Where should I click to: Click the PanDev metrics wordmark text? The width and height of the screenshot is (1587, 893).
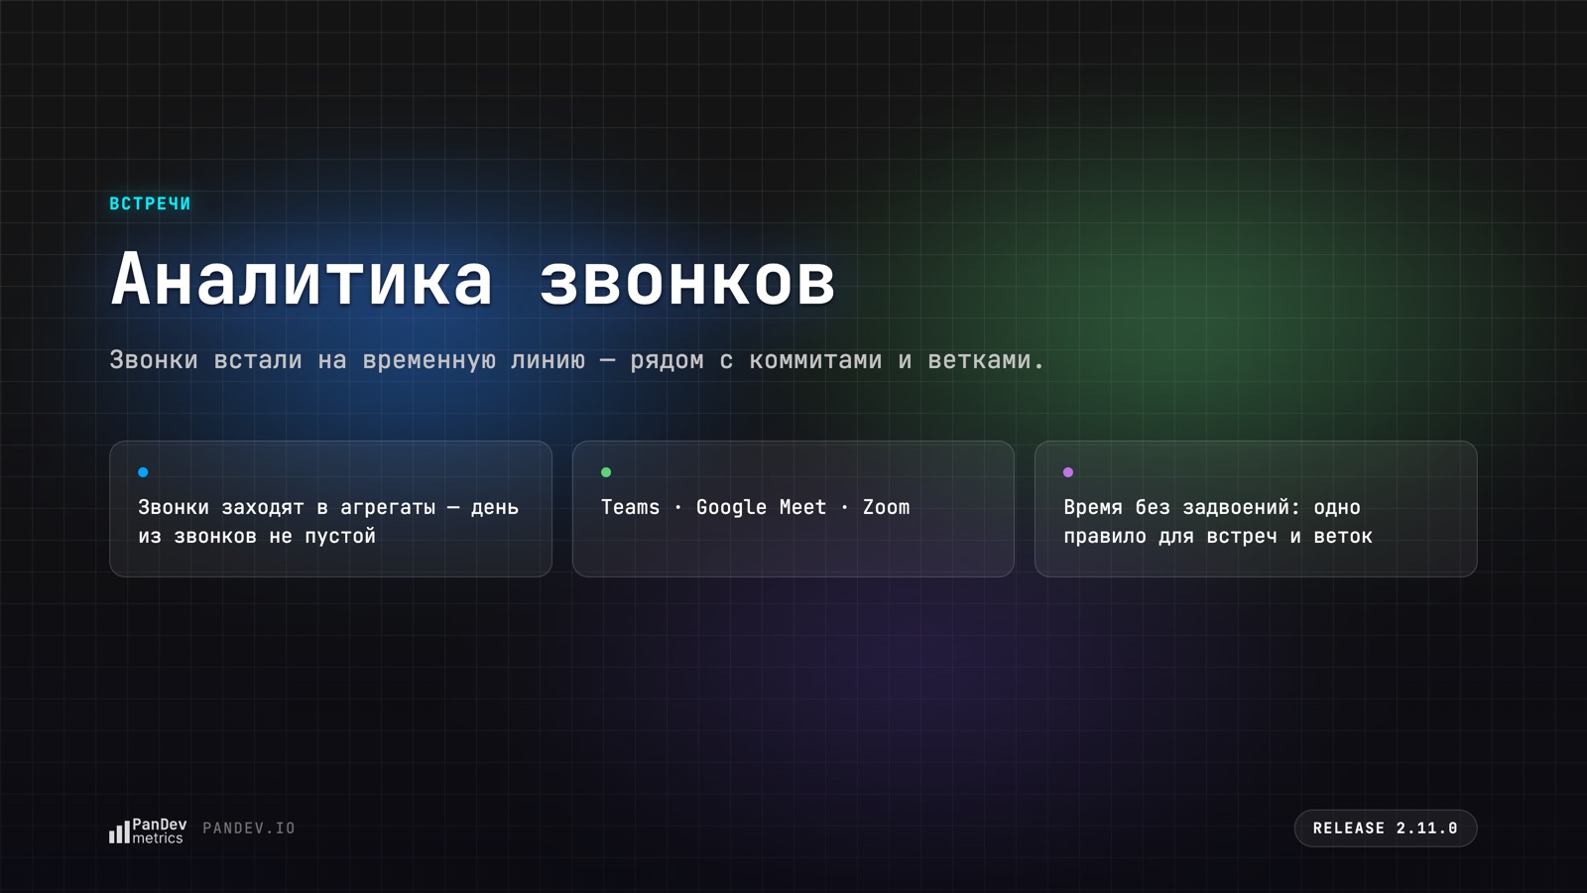point(159,831)
